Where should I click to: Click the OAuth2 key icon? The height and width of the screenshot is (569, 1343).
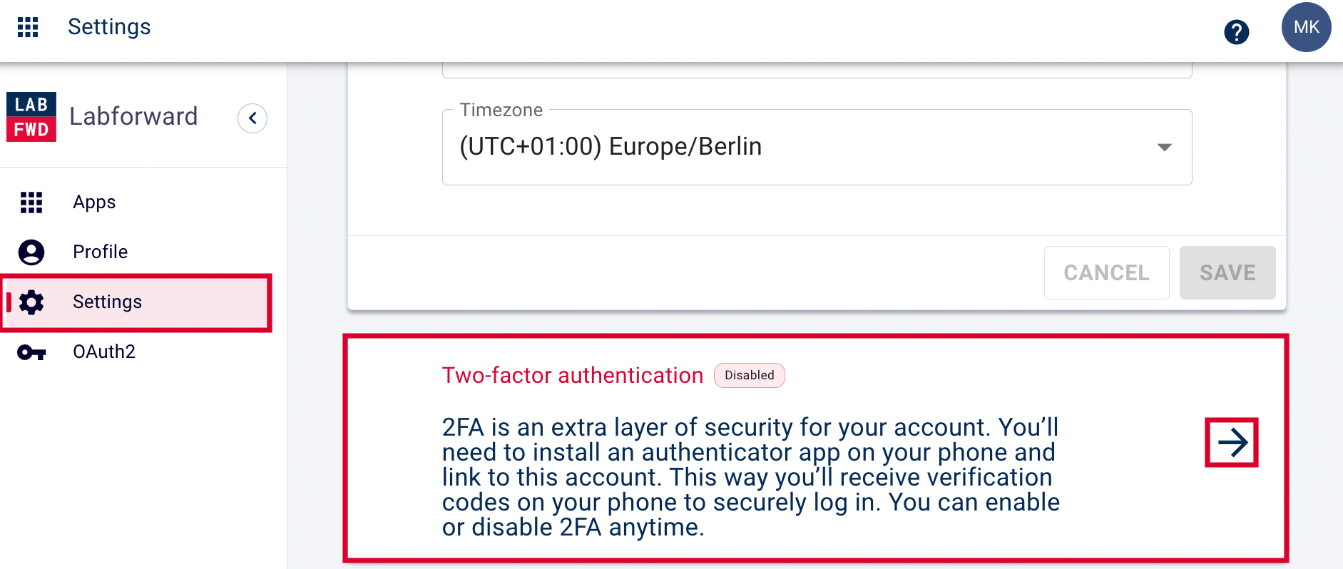click(31, 352)
